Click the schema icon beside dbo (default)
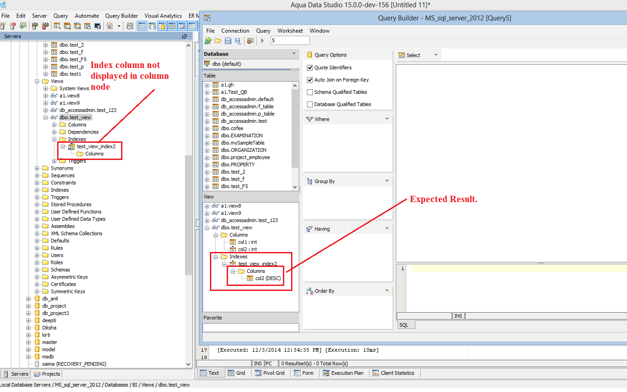 tap(208, 64)
